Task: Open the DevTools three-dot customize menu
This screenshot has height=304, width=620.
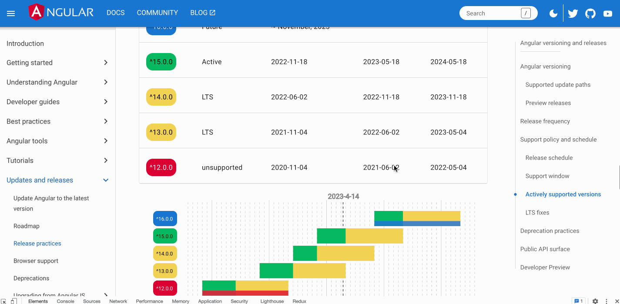Action: pyautogui.click(x=606, y=301)
